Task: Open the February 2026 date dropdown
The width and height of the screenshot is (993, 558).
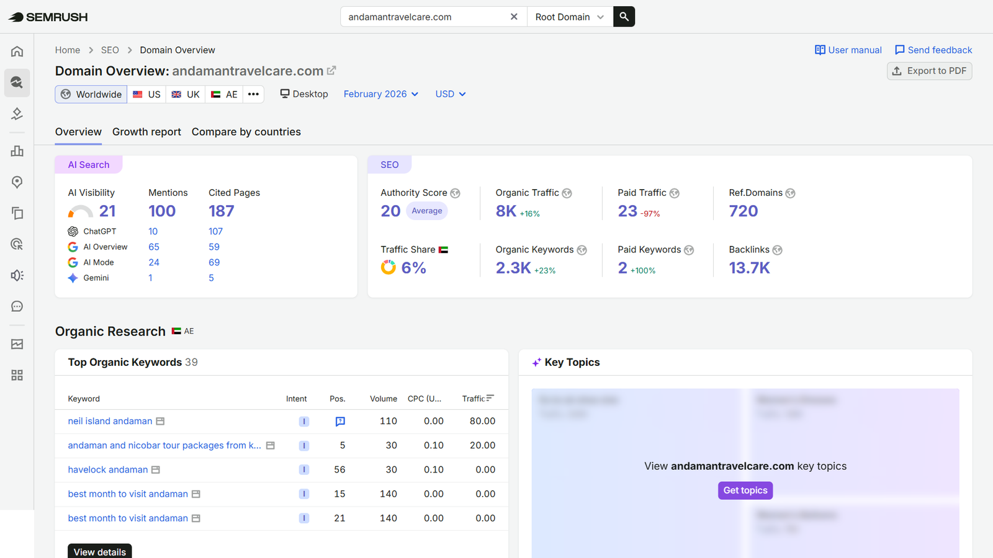Action: coord(381,94)
